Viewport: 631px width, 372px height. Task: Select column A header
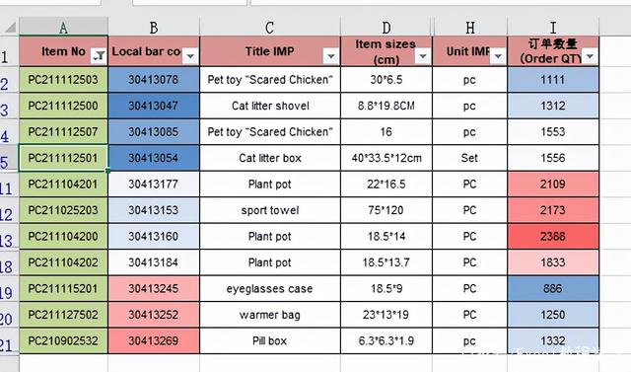63,28
